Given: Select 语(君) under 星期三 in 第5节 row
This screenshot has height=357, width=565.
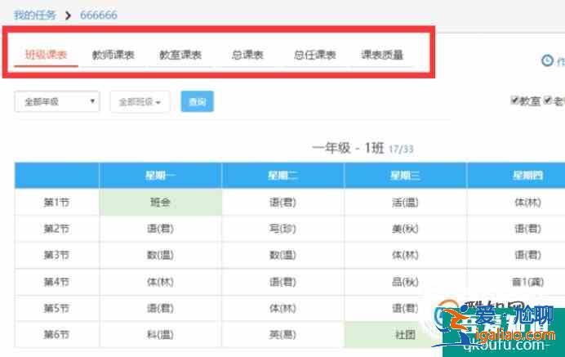Looking at the screenshot, I should pyautogui.click(x=405, y=308).
